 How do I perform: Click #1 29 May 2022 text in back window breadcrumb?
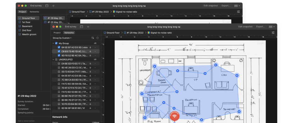coord(101,12)
